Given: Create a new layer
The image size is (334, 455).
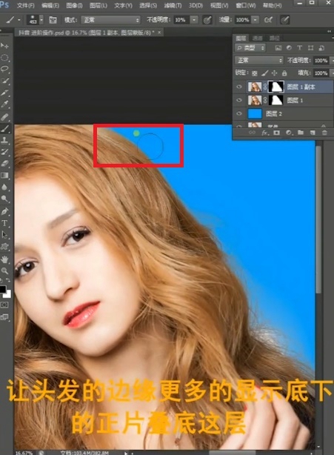Looking at the screenshot, I should [x=313, y=133].
